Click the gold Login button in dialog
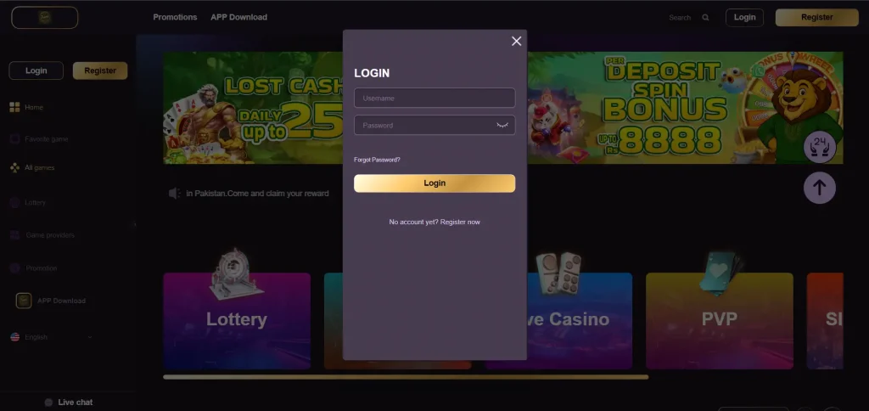869x411 pixels. [434, 183]
